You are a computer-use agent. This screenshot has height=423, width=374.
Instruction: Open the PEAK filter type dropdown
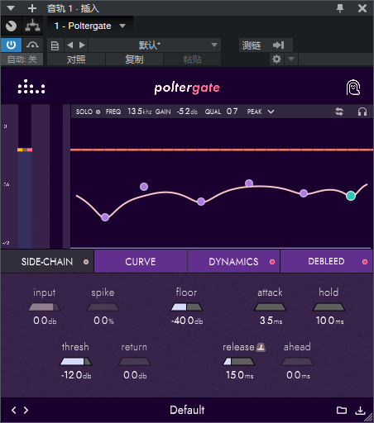tap(261, 112)
